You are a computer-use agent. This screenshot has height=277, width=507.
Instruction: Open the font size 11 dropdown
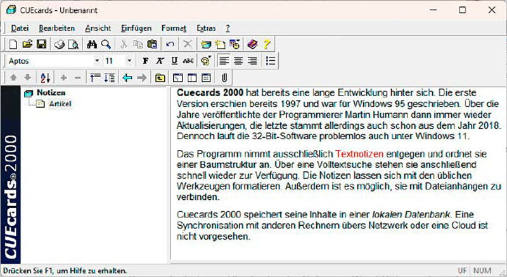(x=129, y=61)
